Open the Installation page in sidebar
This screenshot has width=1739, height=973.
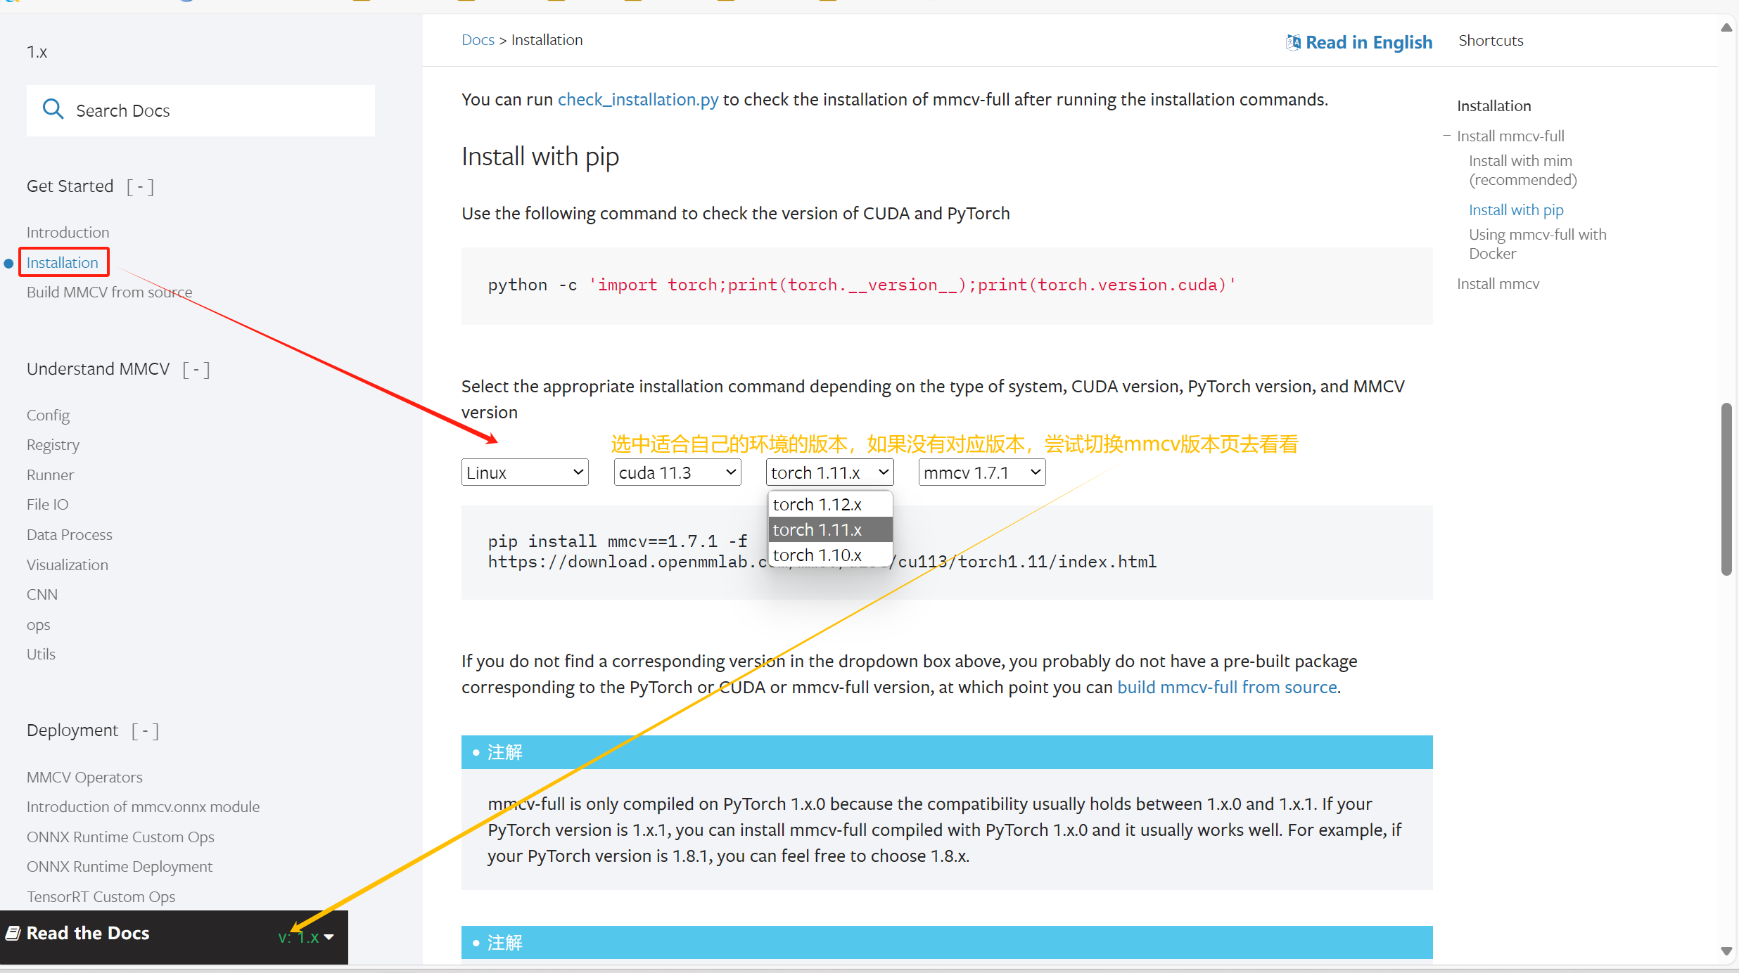click(x=63, y=262)
